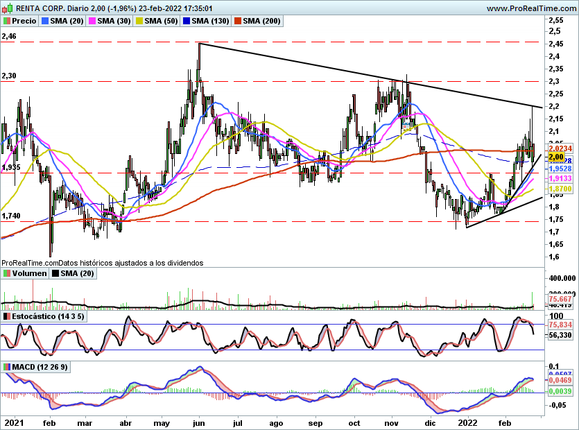Click the 0,0039 MACD histogram value
579x430 pixels.
[560, 391]
